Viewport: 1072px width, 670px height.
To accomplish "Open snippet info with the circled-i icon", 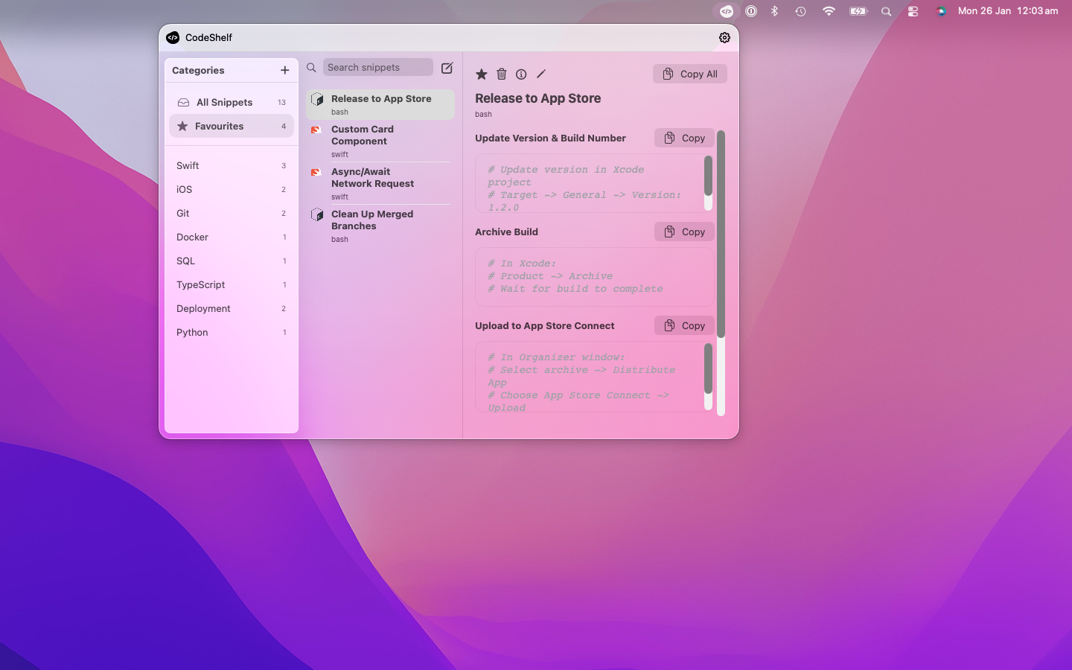I will pos(520,74).
